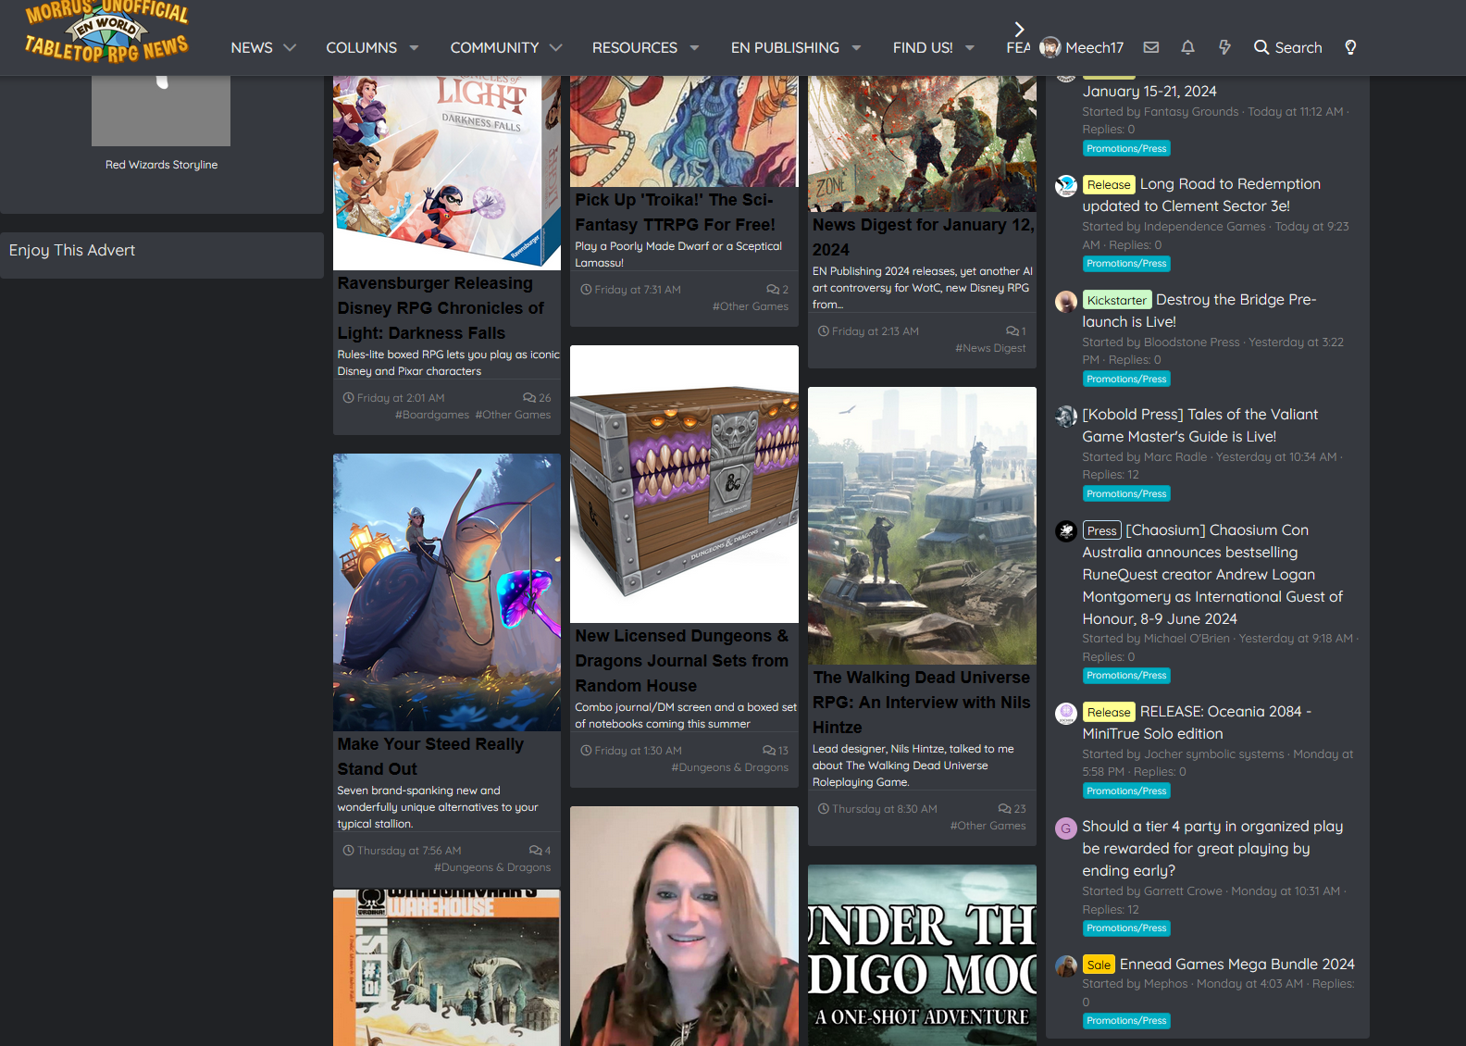The width and height of the screenshot is (1466, 1046).
Task: Open the inbox envelope icon
Action: point(1150,47)
